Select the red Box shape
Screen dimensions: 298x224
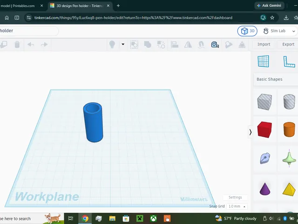click(264, 130)
